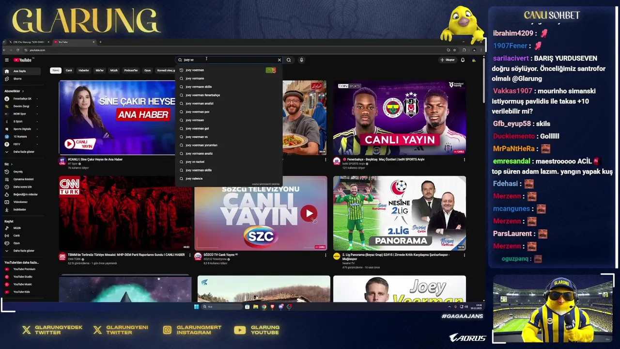Click the Windows taskbar search box
Viewport: 620px width, 349px height.
222,307
